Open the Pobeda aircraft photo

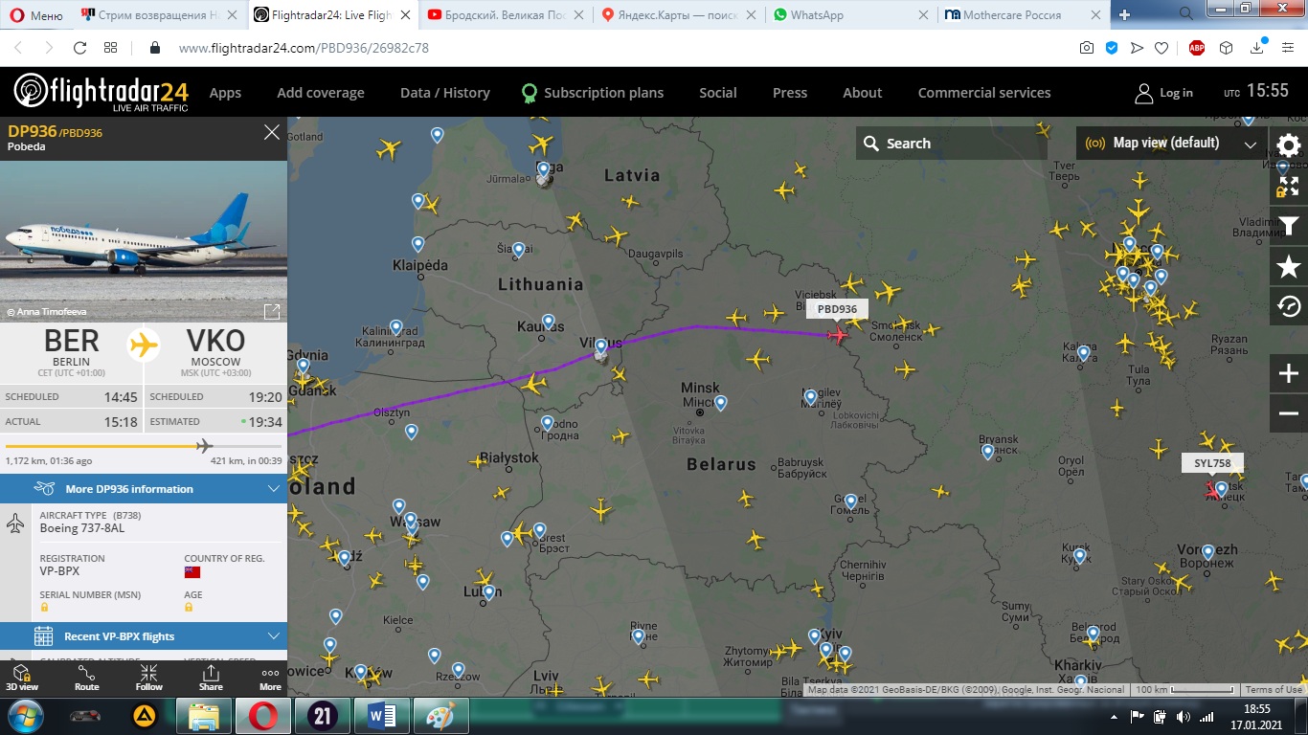[144, 241]
